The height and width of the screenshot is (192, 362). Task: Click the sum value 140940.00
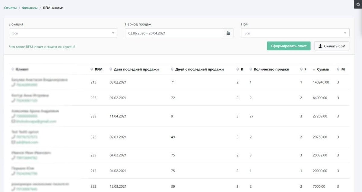point(321,82)
